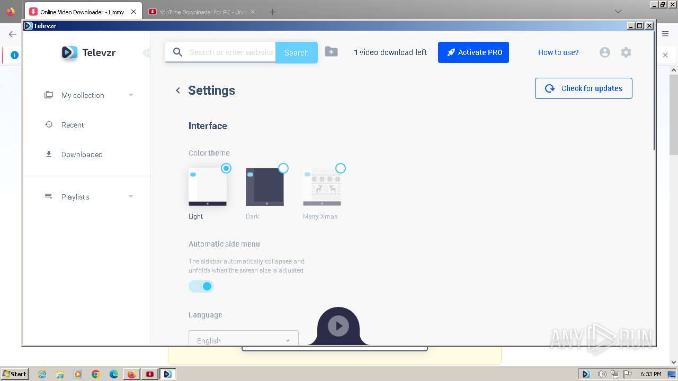Switch to YouTube Downloader for PC tab
The image size is (678, 381).
click(x=202, y=12)
